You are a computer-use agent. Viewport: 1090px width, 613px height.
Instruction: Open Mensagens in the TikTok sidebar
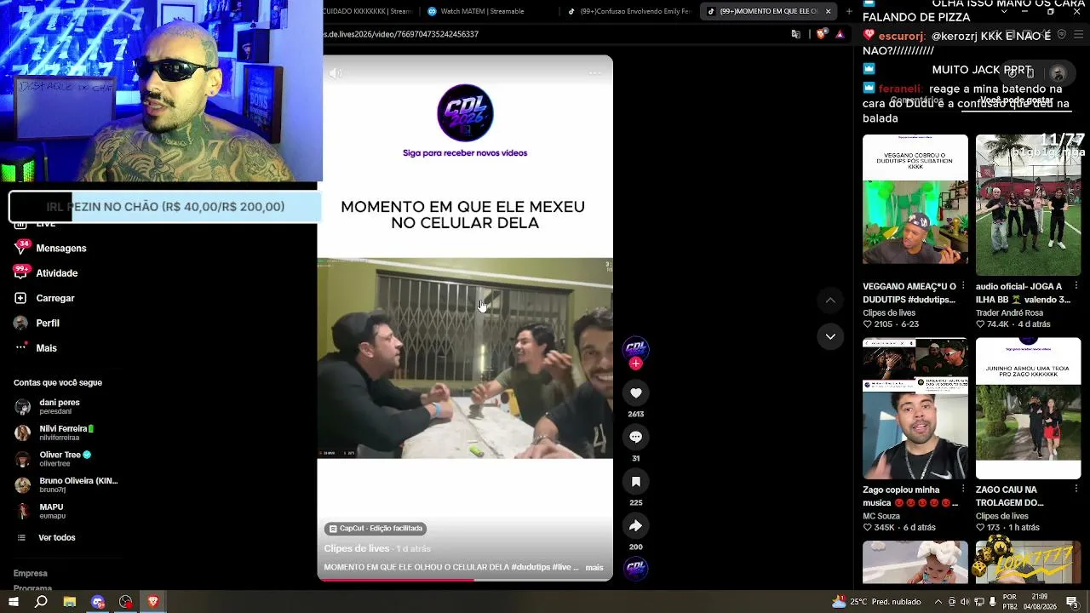pos(61,248)
